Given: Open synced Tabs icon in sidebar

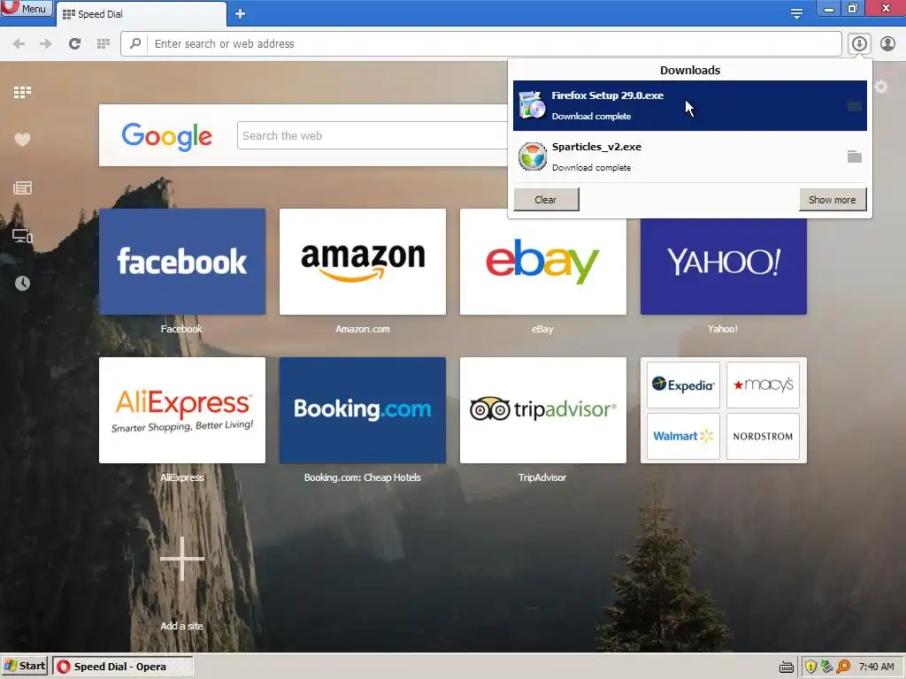Looking at the screenshot, I should tap(22, 235).
